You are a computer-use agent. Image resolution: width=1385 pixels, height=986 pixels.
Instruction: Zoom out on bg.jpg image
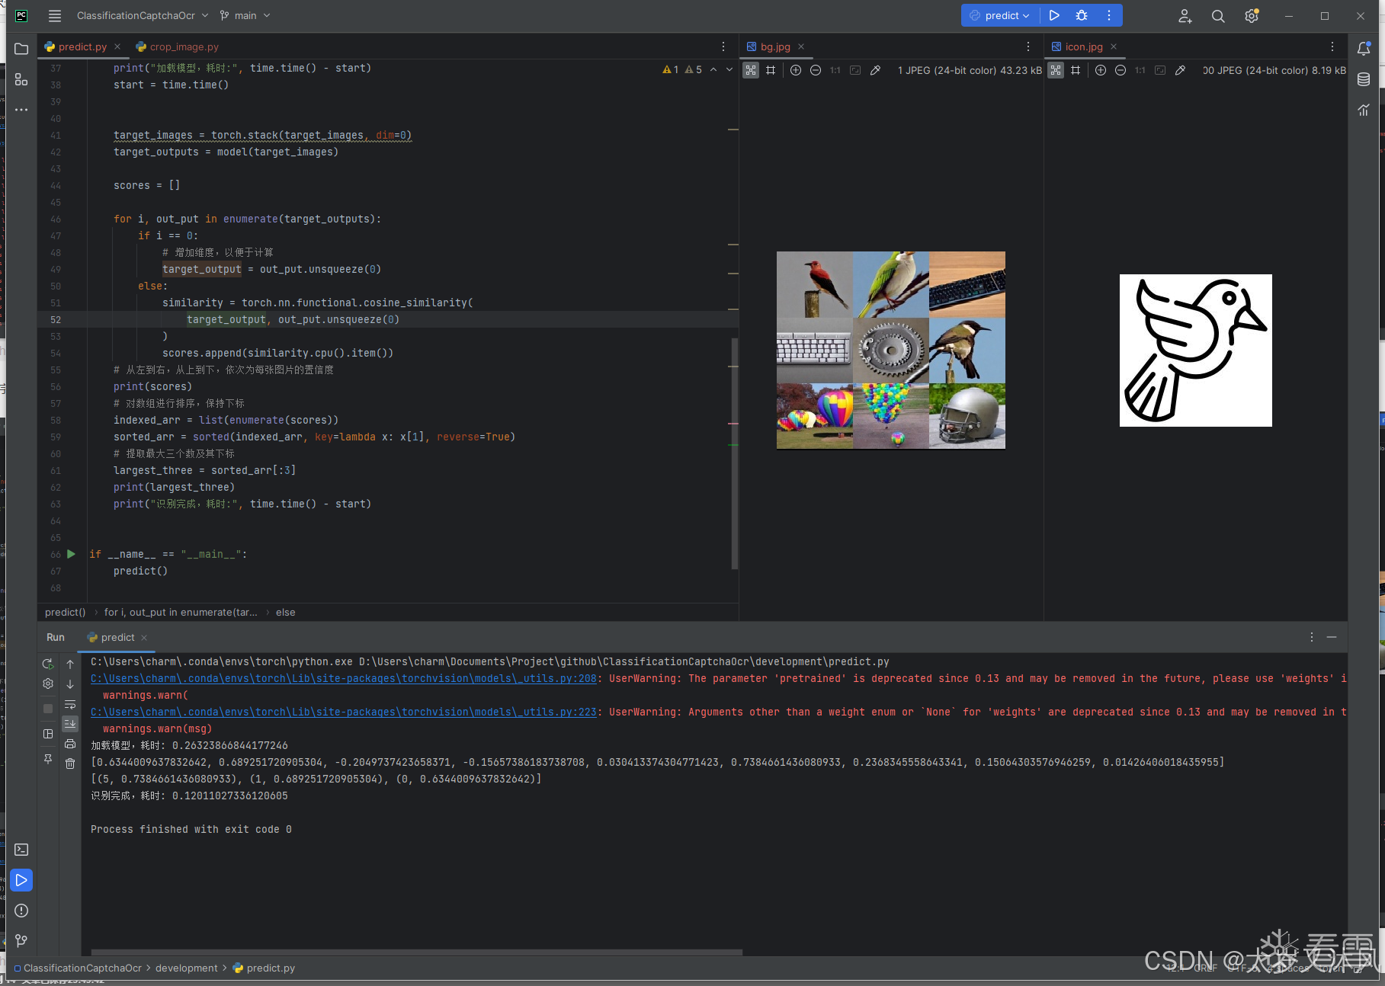pos(816,70)
